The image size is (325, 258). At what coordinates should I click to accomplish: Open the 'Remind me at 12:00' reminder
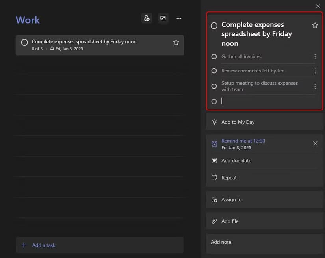pyautogui.click(x=243, y=144)
